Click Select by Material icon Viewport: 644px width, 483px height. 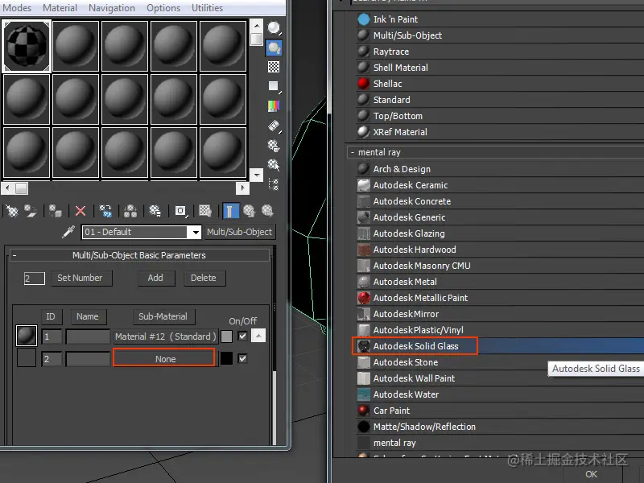click(274, 165)
